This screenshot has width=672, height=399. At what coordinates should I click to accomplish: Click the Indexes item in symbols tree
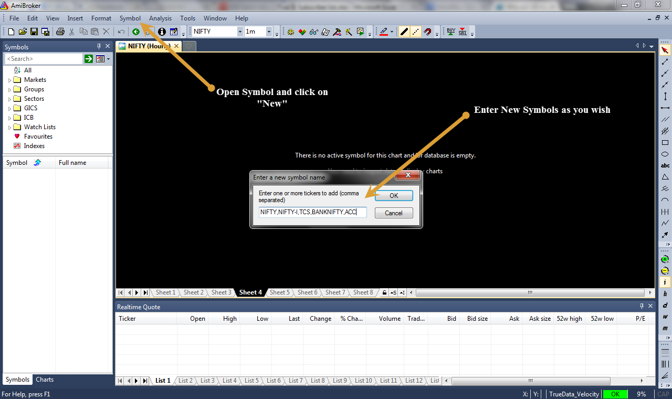[34, 146]
